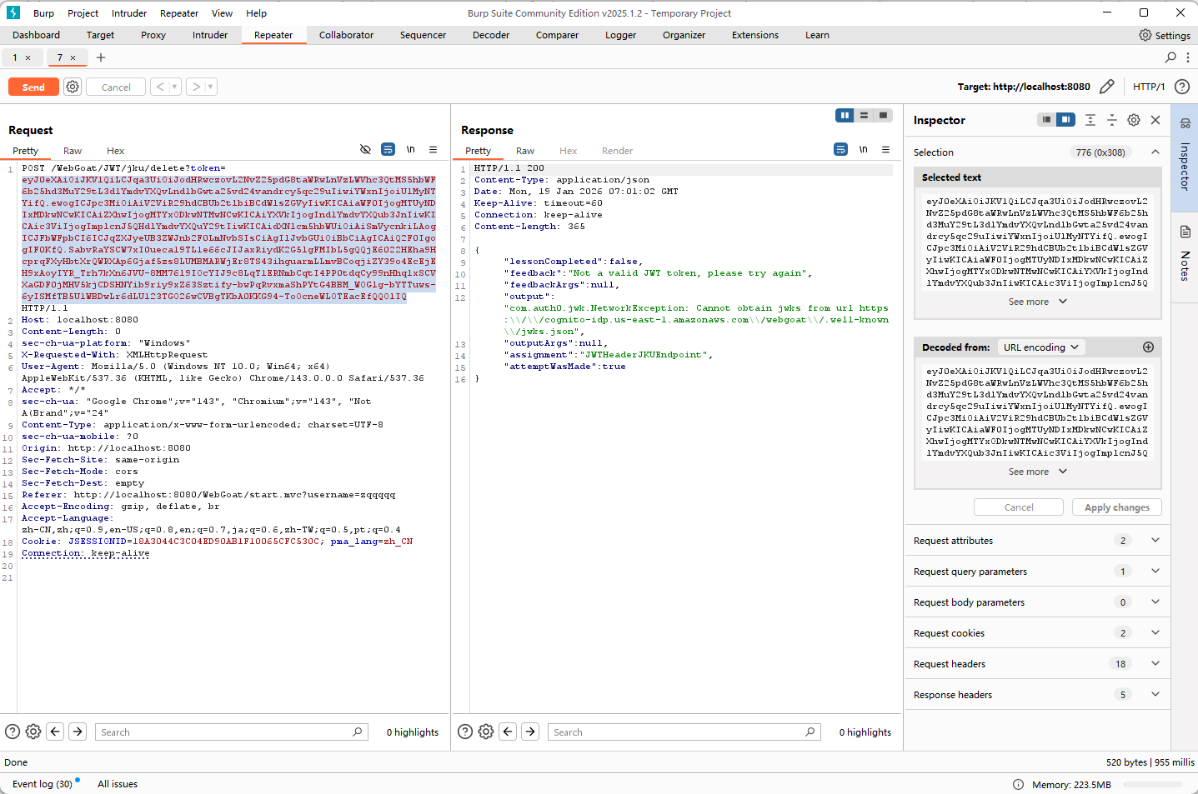
Task: Select the side-by-side layout toggle in Response
Action: pyautogui.click(x=845, y=116)
